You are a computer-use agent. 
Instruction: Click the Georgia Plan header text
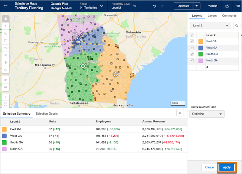pos(59,4)
